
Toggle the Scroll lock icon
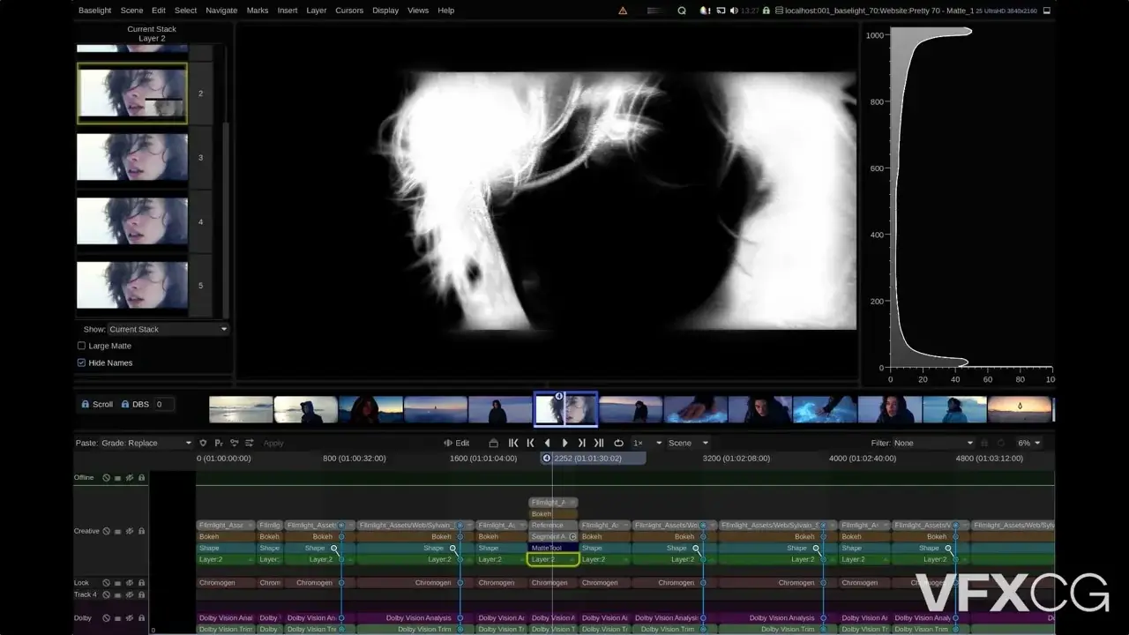click(x=85, y=404)
